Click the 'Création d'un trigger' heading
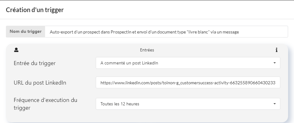The image size is (294, 123). [x=35, y=10]
